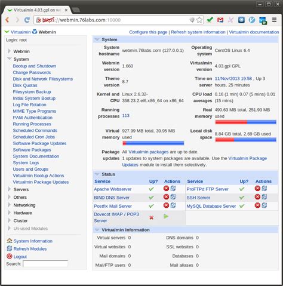Open Users and Groups module
Image resolution: width=283 pixels, height=286 pixels.
tap(30, 169)
